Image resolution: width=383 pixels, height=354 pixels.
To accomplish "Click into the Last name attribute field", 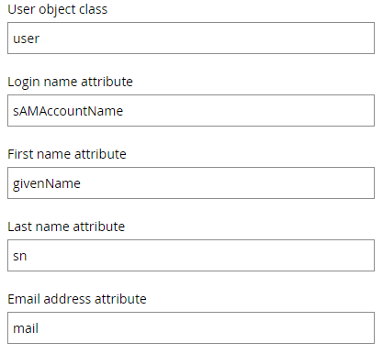I will click(x=191, y=256).
